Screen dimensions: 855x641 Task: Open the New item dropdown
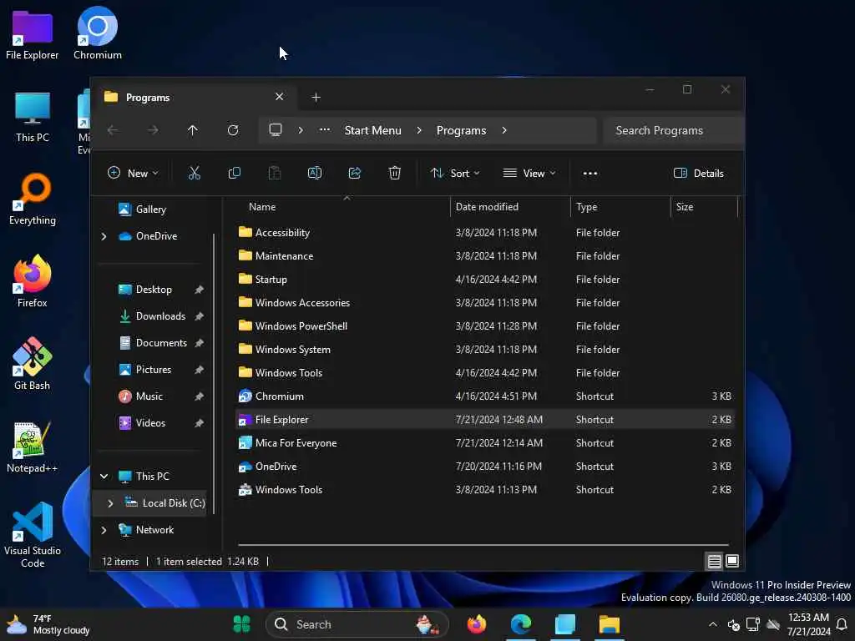point(134,174)
